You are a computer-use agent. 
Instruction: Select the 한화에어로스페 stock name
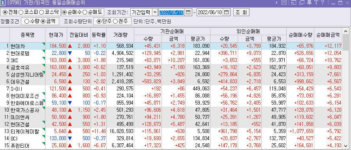pos(27,103)
